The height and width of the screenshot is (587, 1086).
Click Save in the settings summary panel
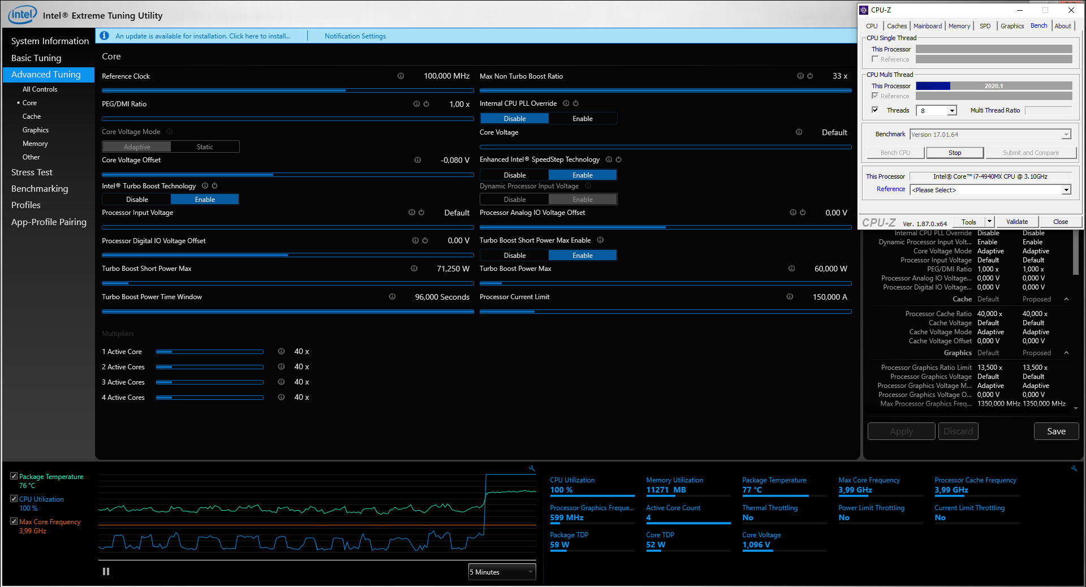click(1056, 431)
